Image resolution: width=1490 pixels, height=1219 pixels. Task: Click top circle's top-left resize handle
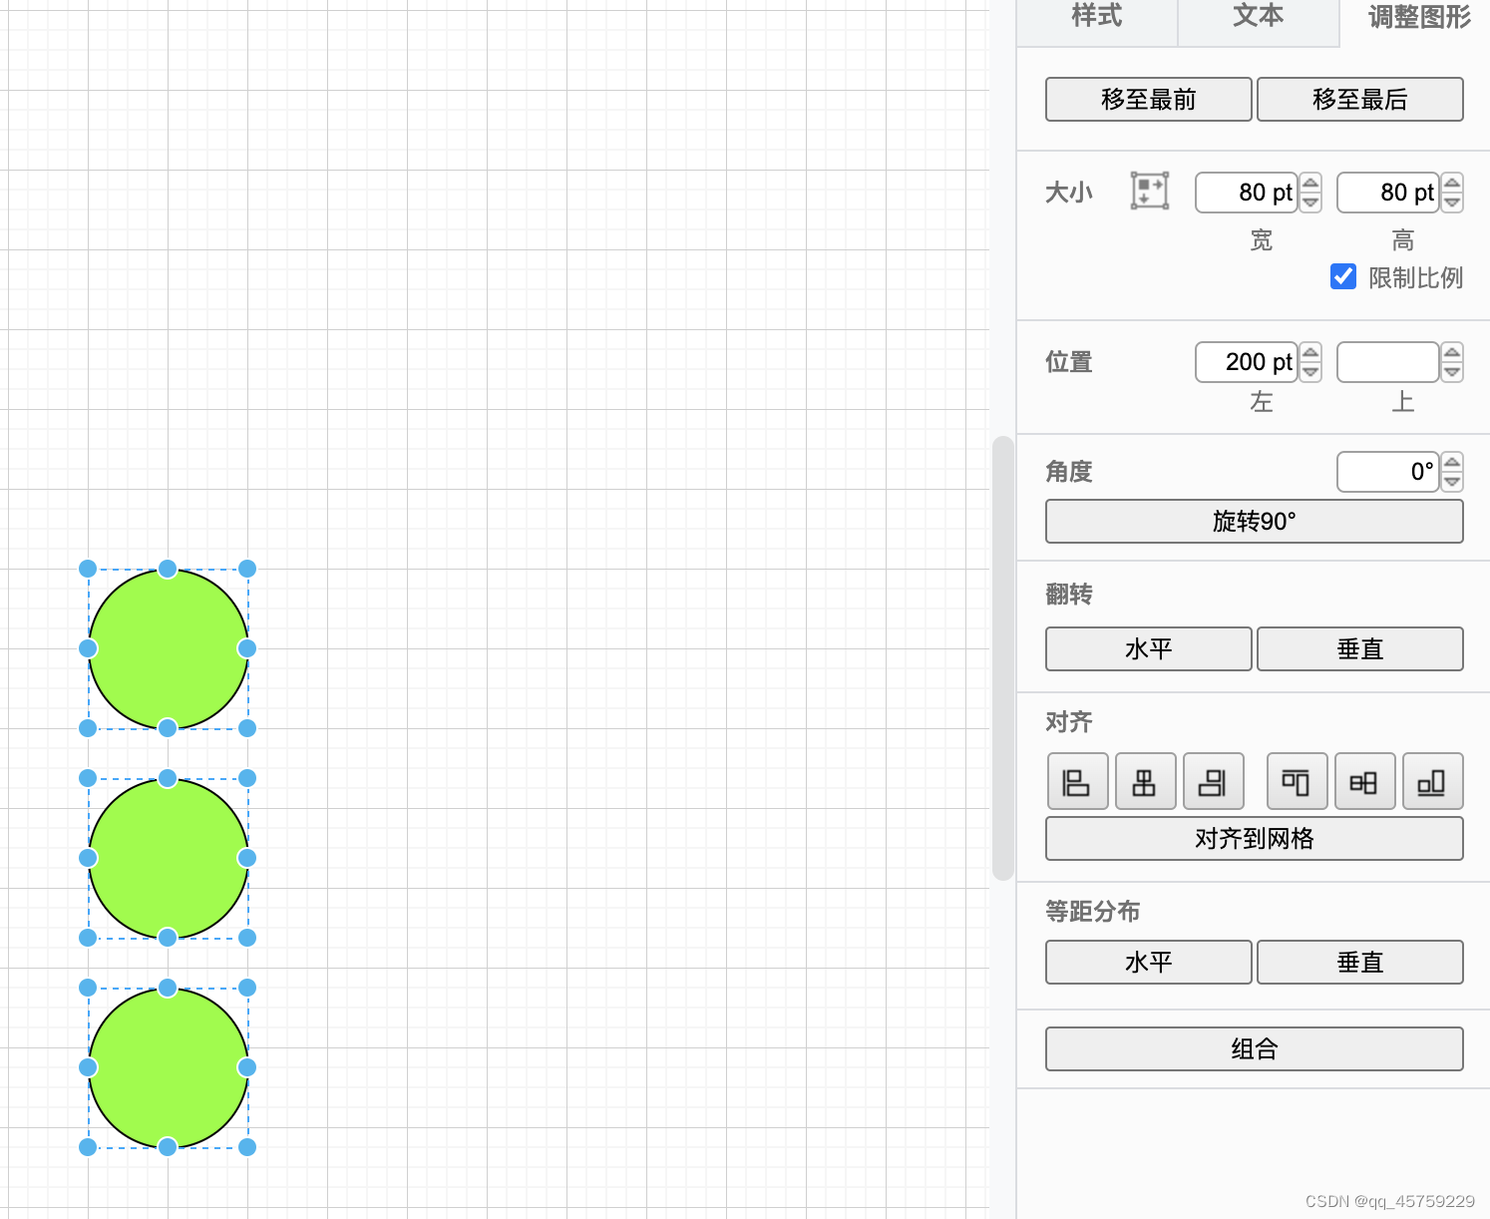point(88,569)
